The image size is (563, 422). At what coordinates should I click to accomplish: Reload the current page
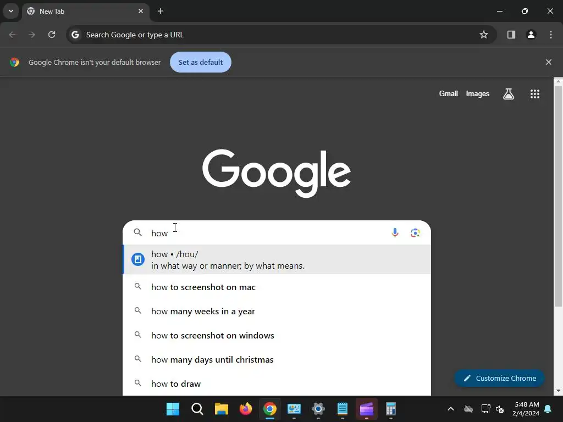(x=52, y=35)
